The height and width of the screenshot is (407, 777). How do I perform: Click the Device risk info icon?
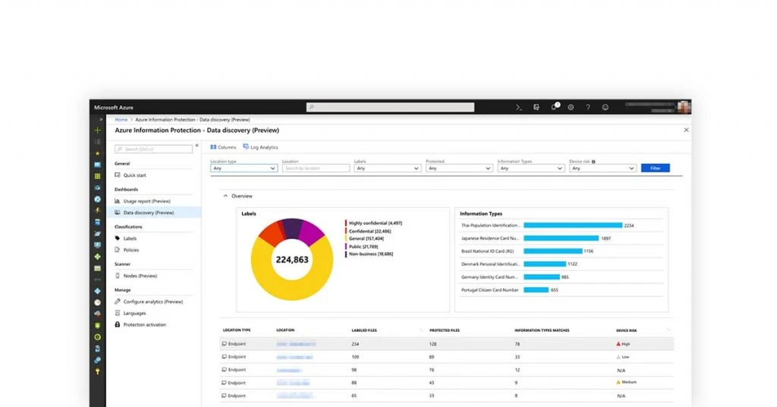click(x=593, y=162)
